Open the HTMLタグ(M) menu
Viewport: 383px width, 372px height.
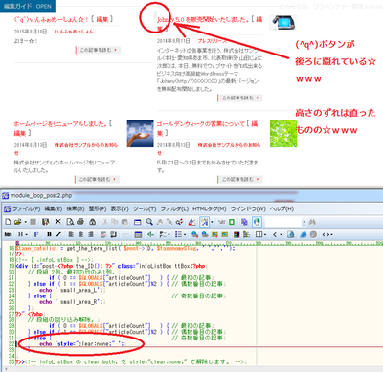(209, 209)
